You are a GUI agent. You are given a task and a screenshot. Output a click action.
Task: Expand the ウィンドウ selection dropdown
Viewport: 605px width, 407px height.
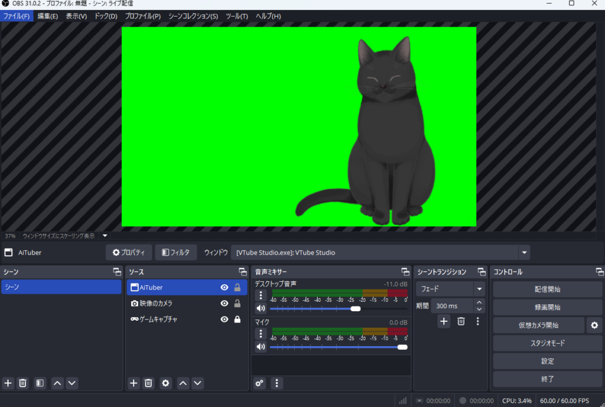[x=523, y=253]
